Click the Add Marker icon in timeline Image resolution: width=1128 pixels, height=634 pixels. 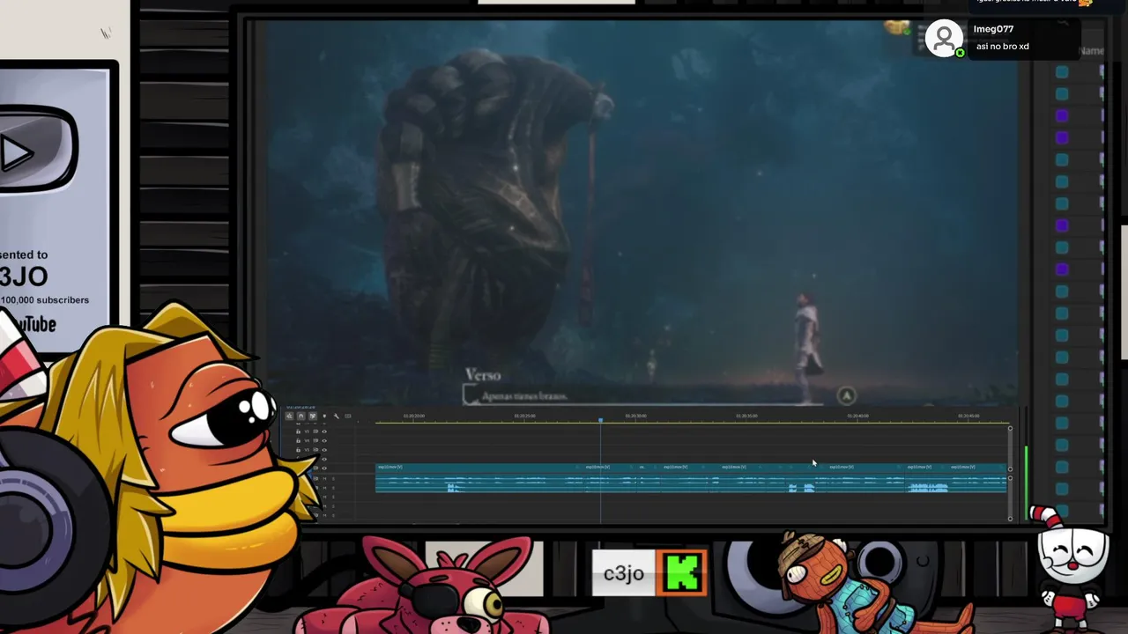coord(324,417)
